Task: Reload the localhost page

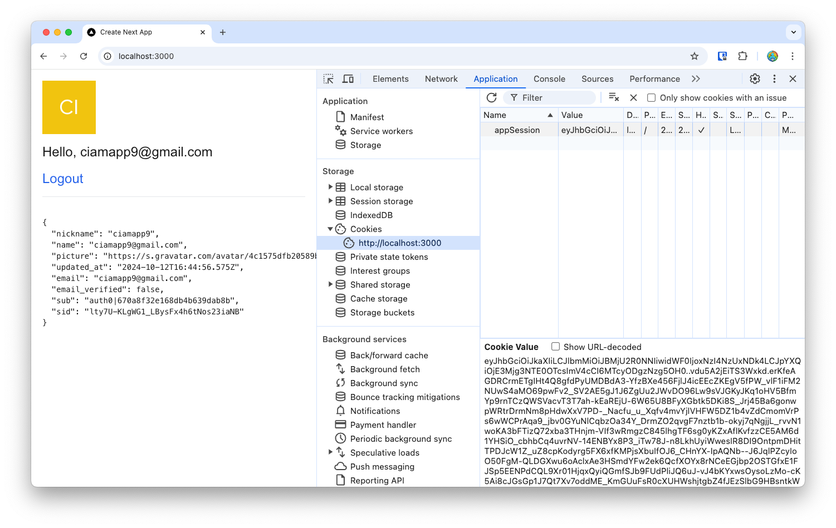Action: [84, 56]
